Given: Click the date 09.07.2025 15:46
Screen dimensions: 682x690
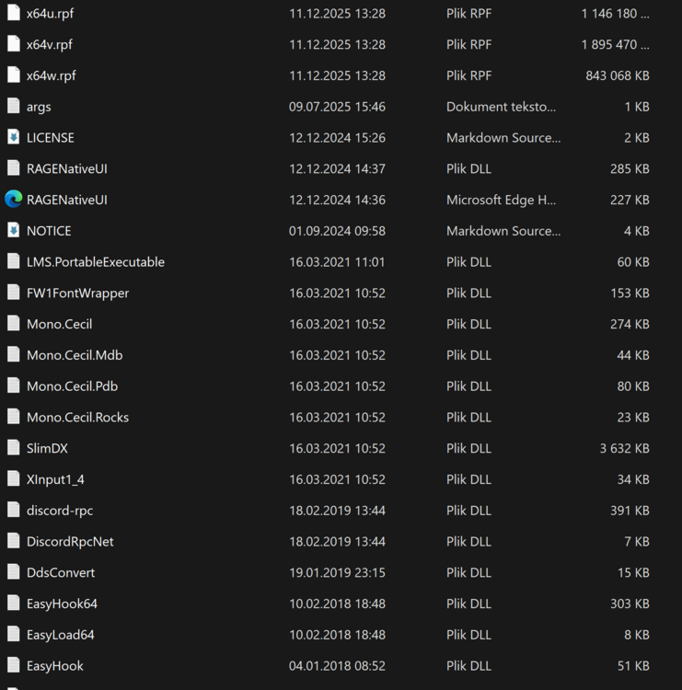Looking at the screenshot, I should point(337,107).
